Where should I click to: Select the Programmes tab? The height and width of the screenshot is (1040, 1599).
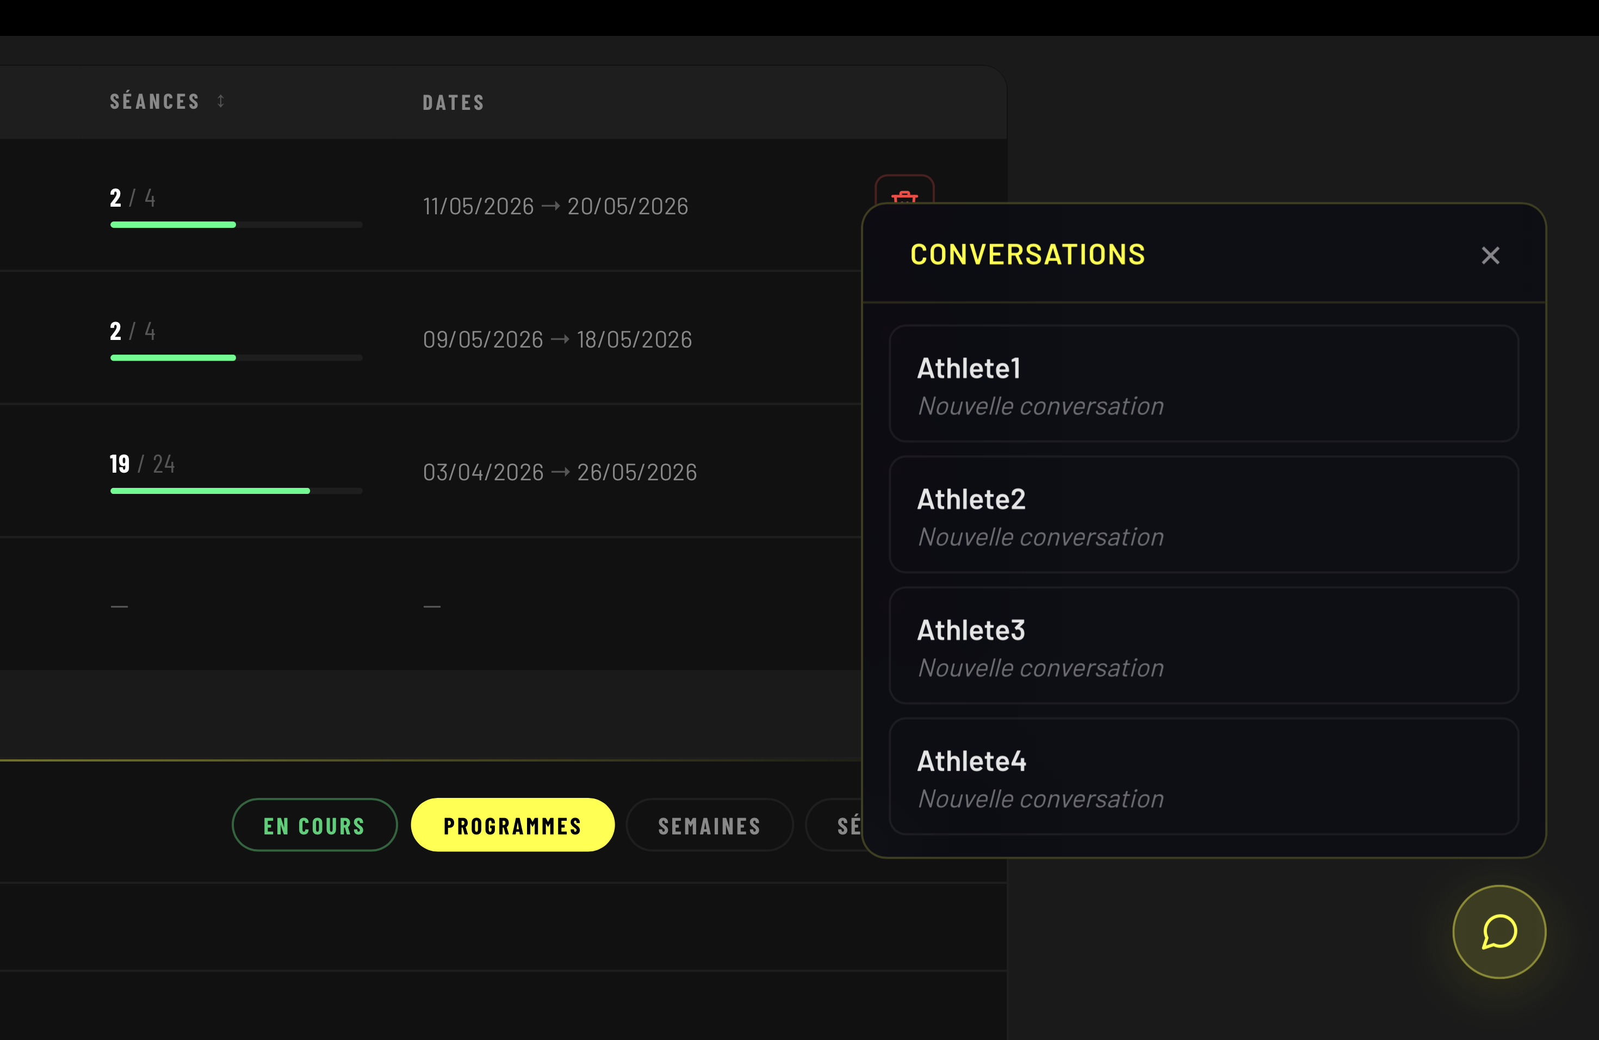pos(513,825)
